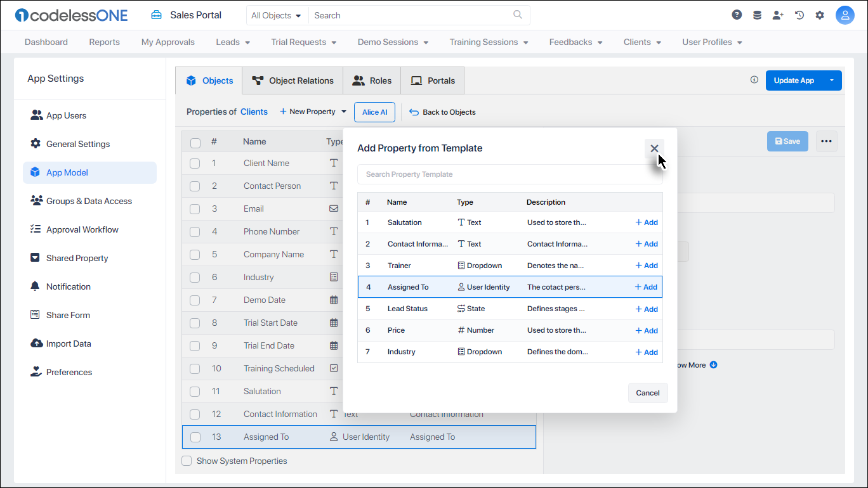Click the blue Show More arrow icon
Viewport: 868px width, 488px height.
pyautogui.click(x=713, y=365)
